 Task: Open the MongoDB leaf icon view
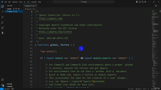tap(3, 33)
